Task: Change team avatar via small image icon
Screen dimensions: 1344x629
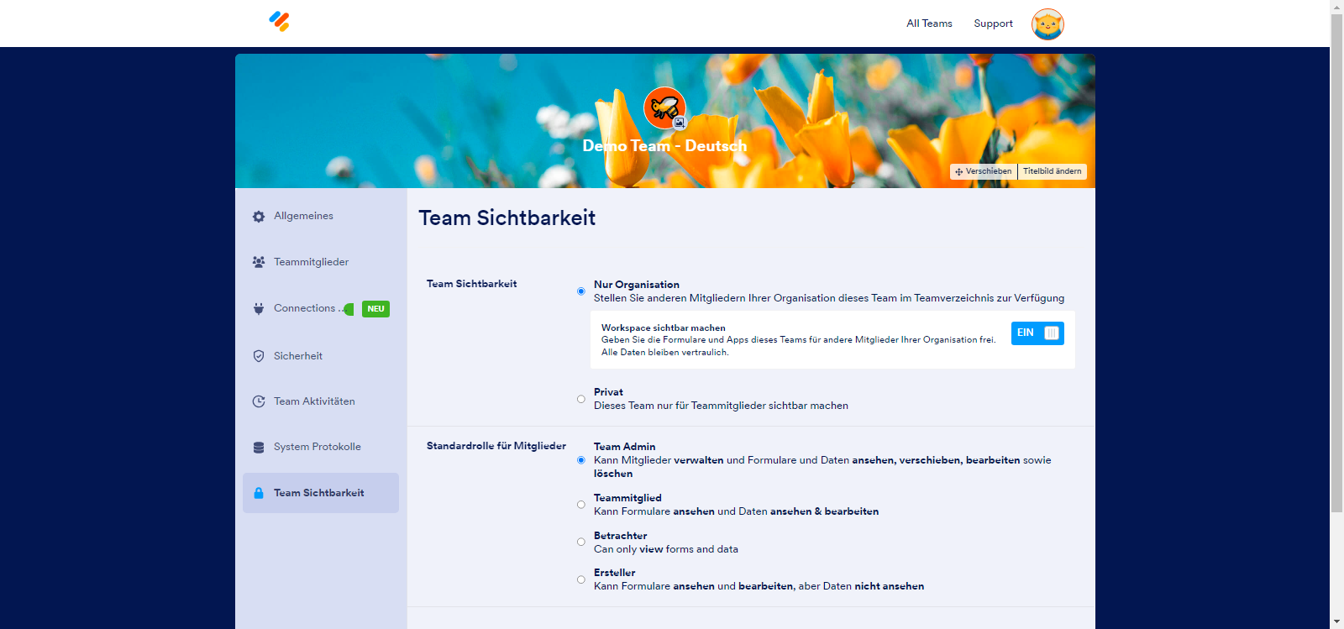Action: coord(680,123)
